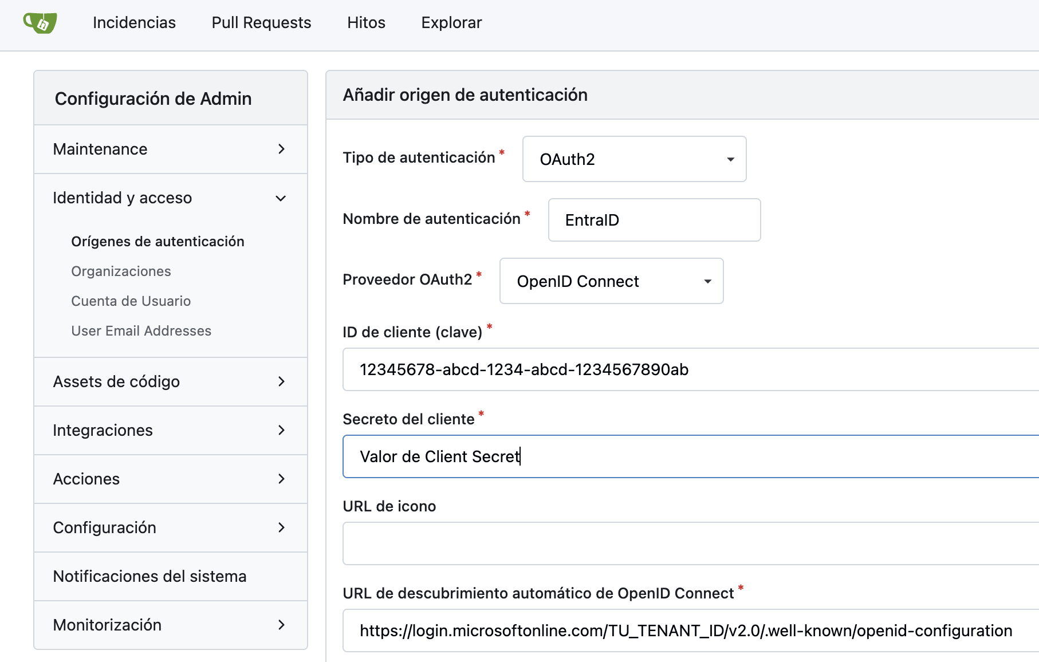Image resolution: width=1039 pixels, height=662 pixels.
Task: Collapse the Identidad y acceso section
Action: click(x=281, y=198)
